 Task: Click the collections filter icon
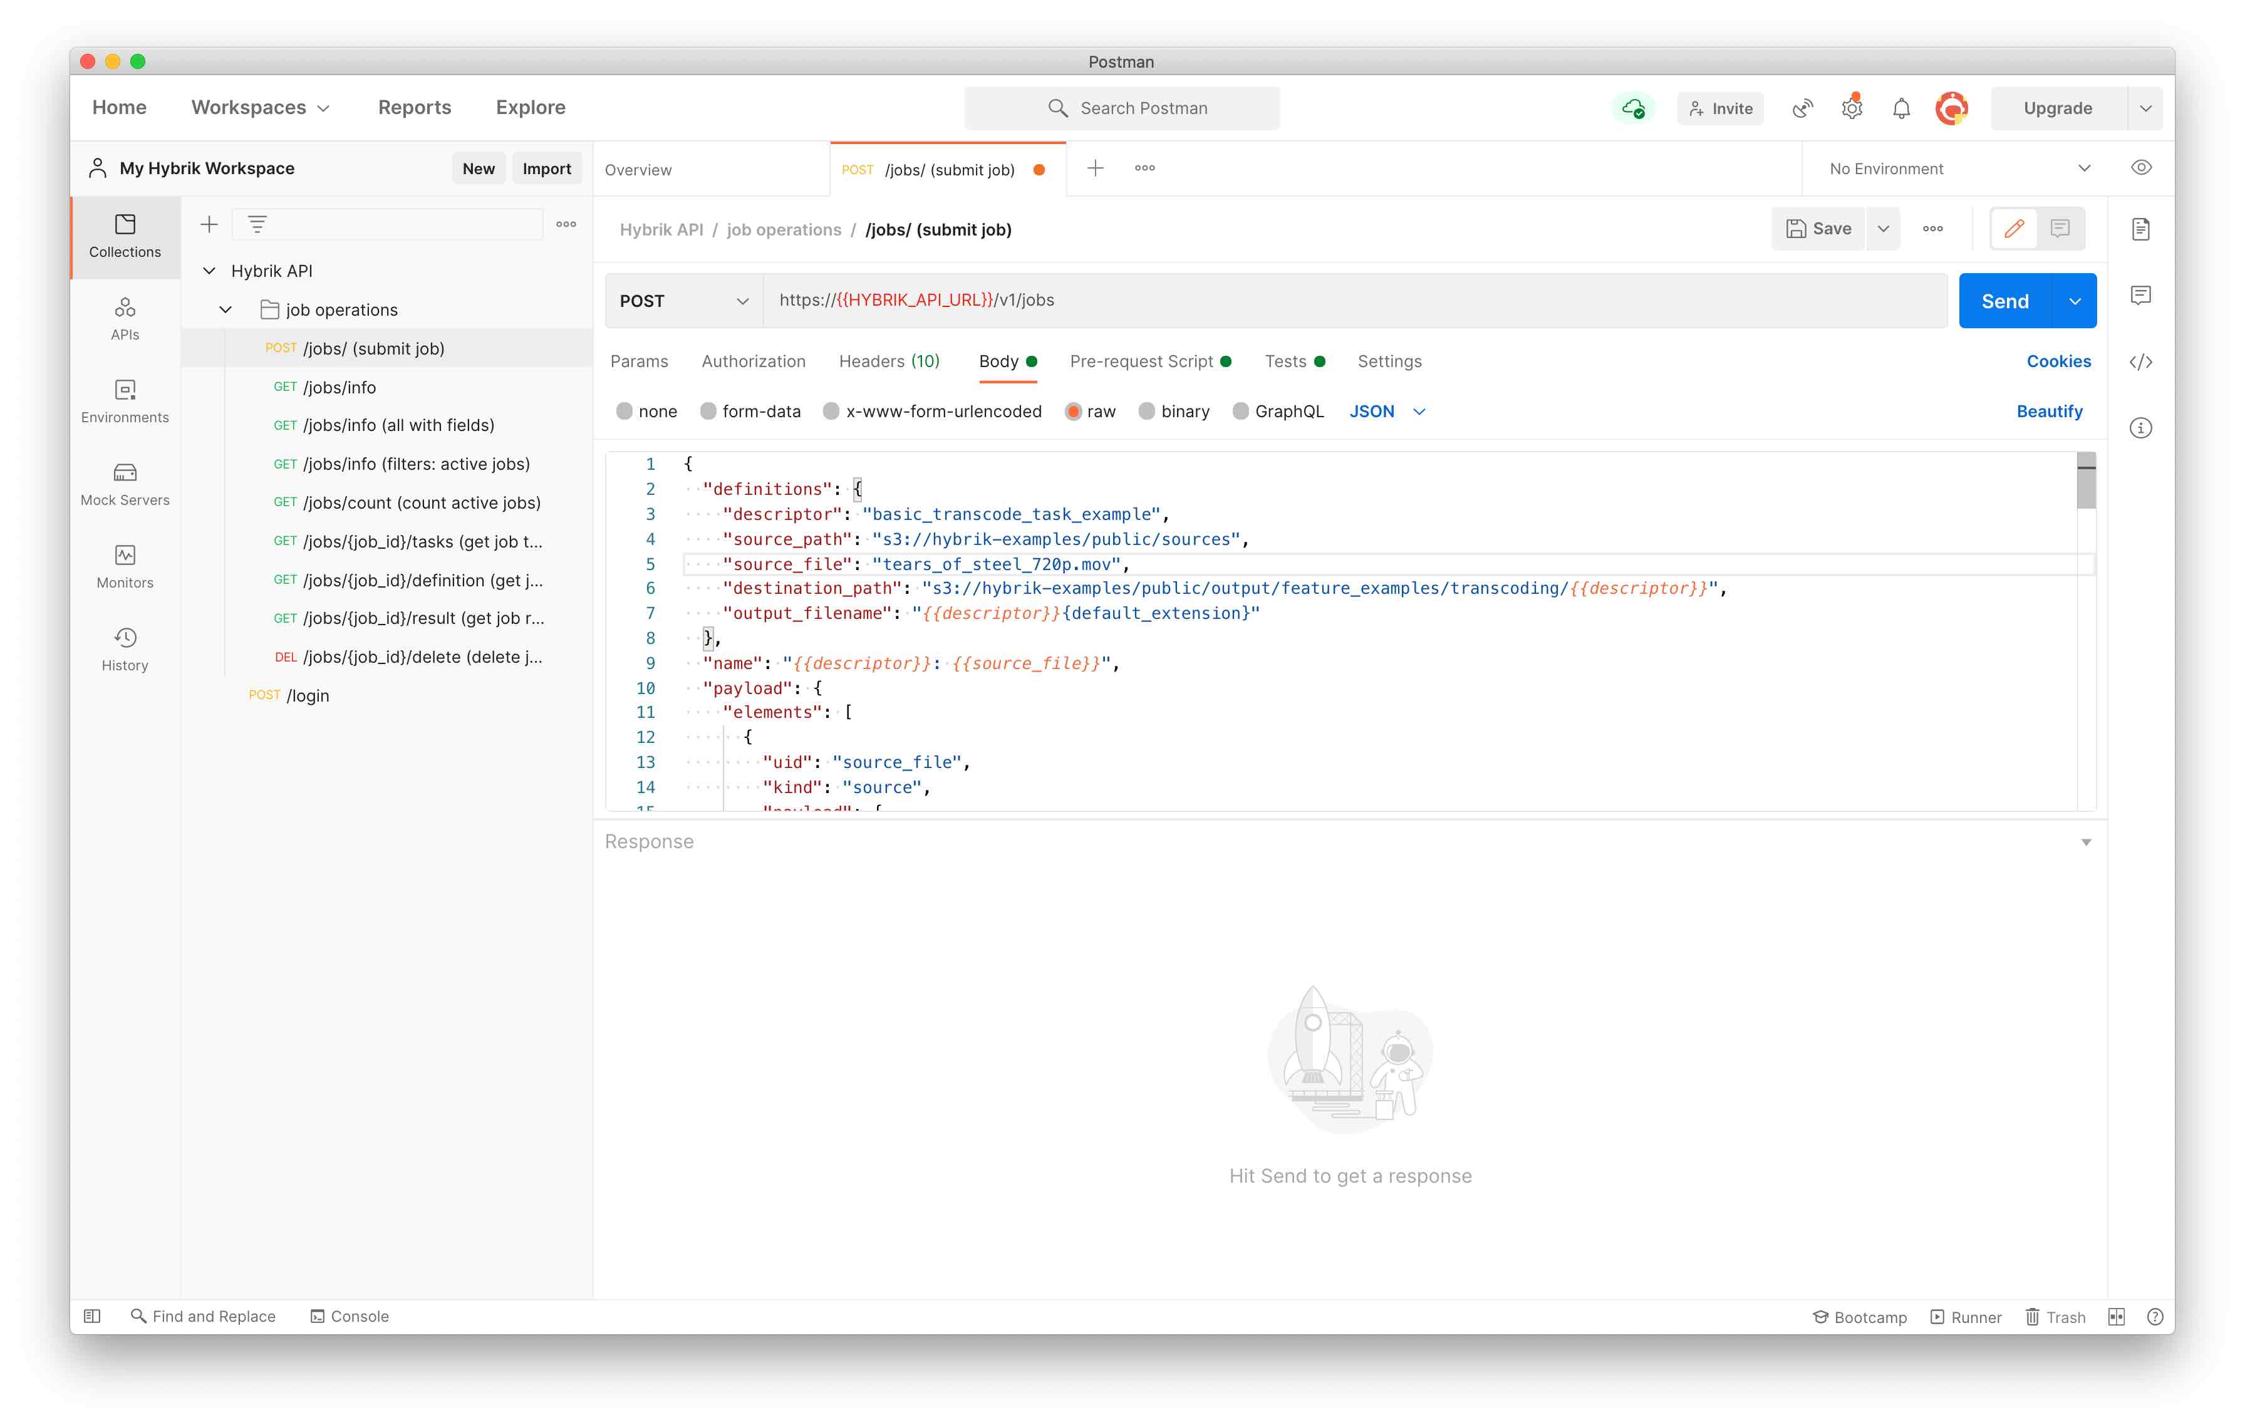257,224
